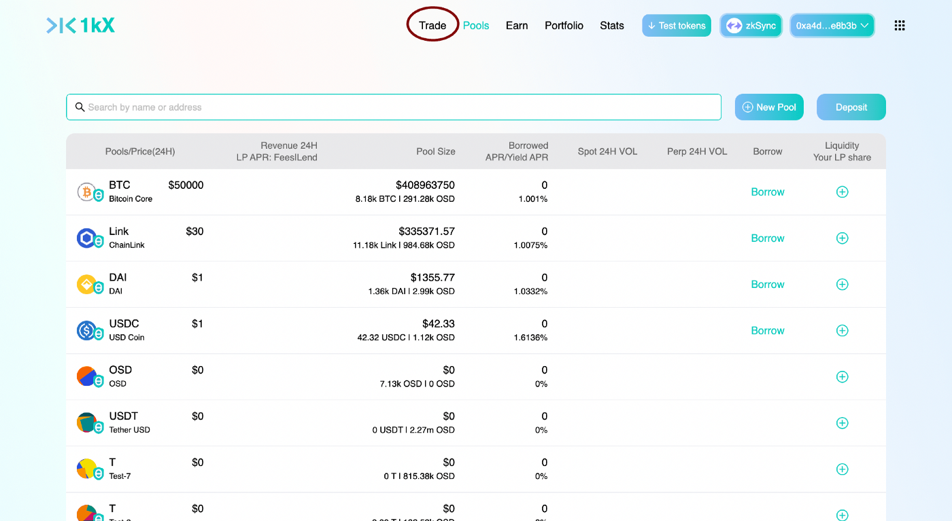Borrow from the USDC pool
952x521 pixels.
click(x=768, y=331)
